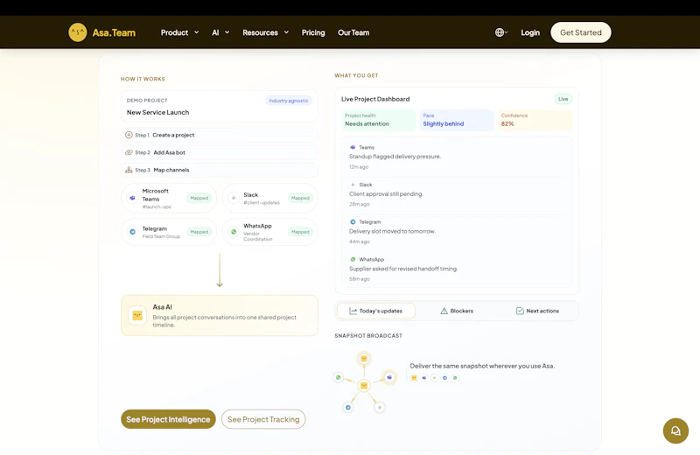Viewport: 700px width, 455px height.
Task: Click the Microsoft Teams channel icon
Action: (133, 198)
